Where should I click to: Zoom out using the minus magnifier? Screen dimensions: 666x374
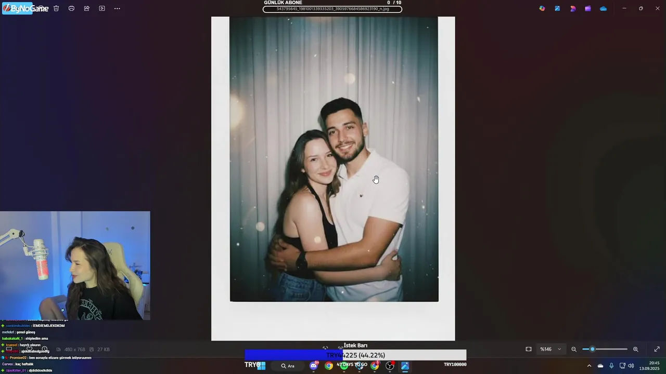coord(574,349)
